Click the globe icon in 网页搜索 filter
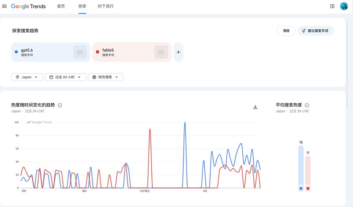This screenshot has width=353, height=207. click(x=94, y=77)
